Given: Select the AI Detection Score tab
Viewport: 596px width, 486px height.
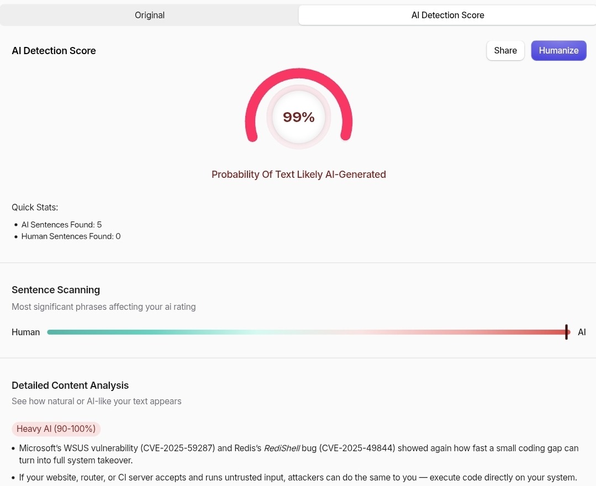Looking at the screenshot, I should 447,15.
